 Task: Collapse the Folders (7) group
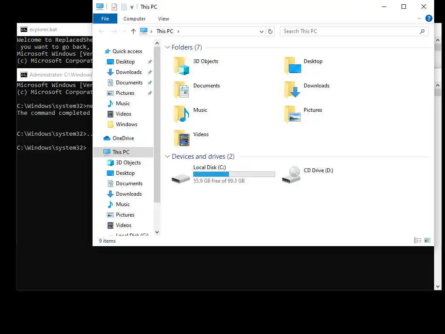click(167, 47)
